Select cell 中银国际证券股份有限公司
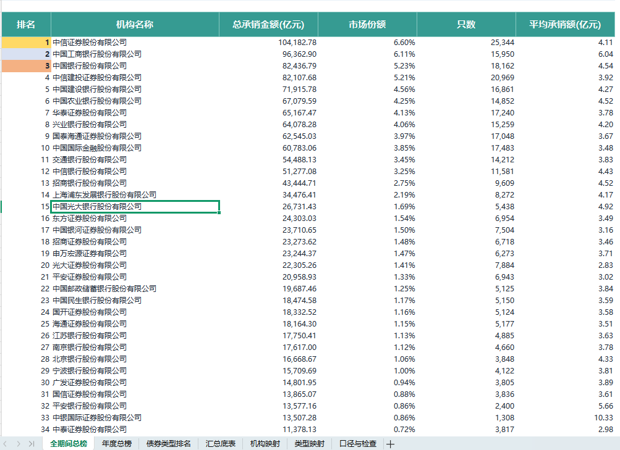620x450 pixels. 135,418
